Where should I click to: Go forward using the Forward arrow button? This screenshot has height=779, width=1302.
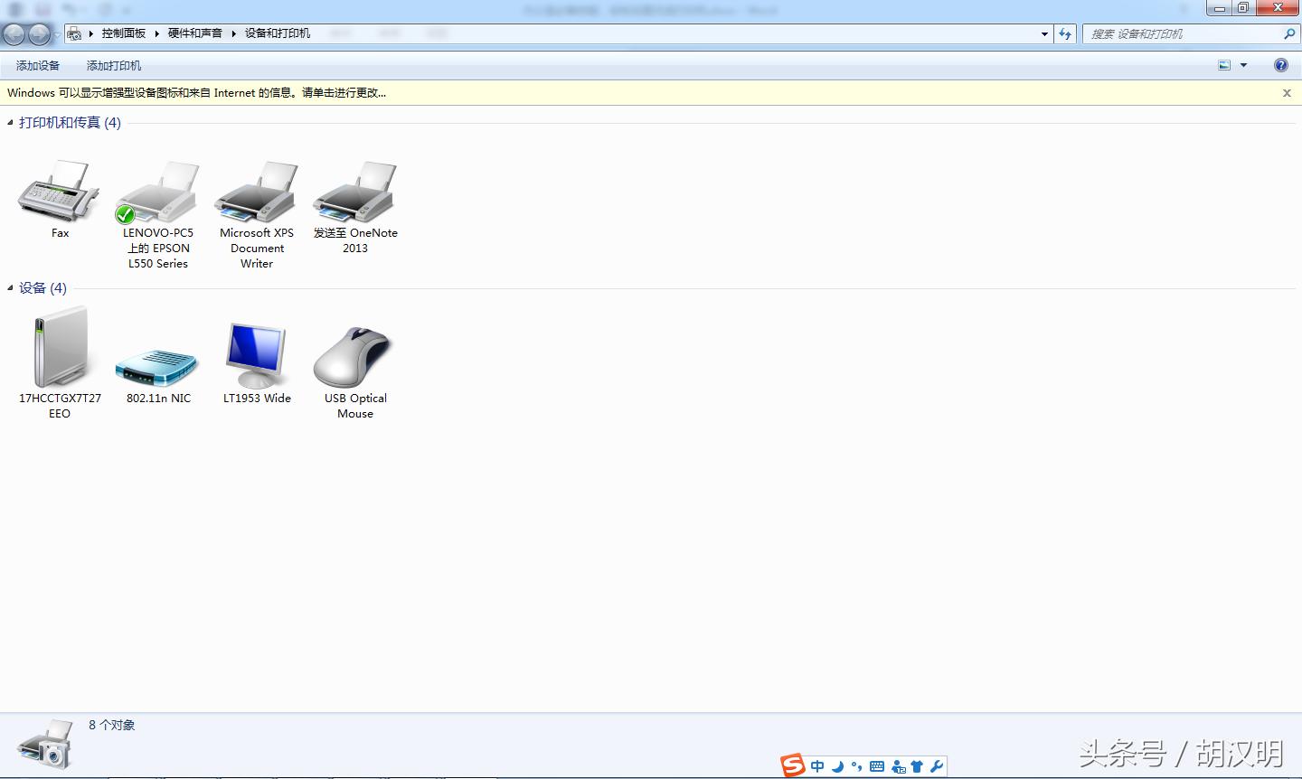tap(40, 34)
